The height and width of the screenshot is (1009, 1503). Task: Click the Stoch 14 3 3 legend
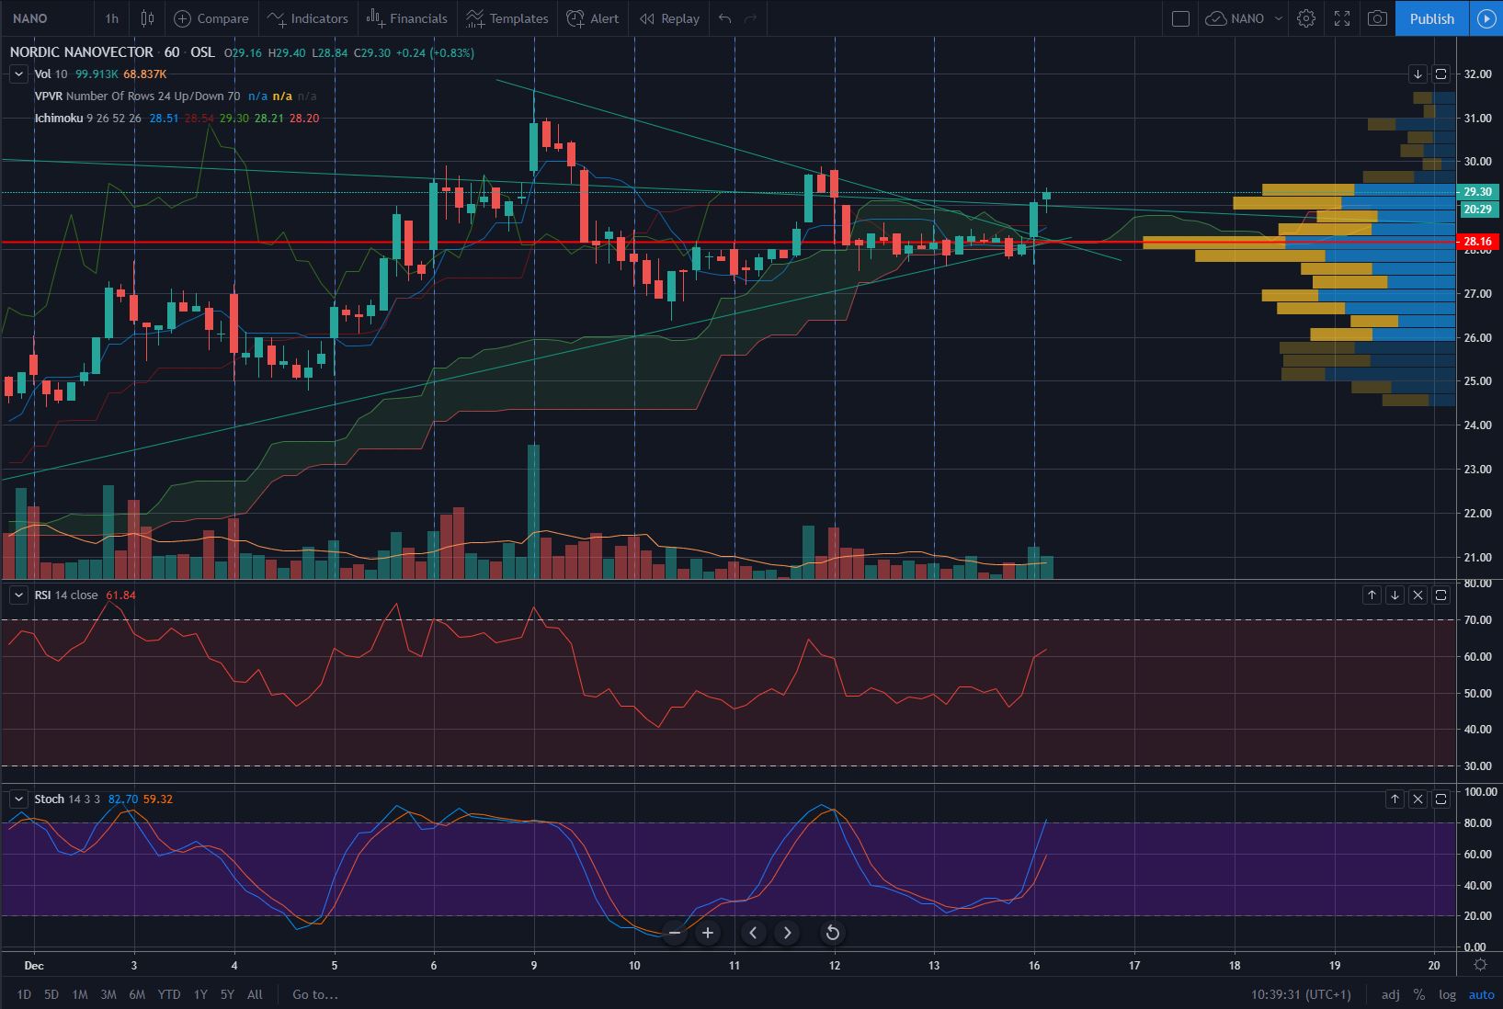coord(67,799)
